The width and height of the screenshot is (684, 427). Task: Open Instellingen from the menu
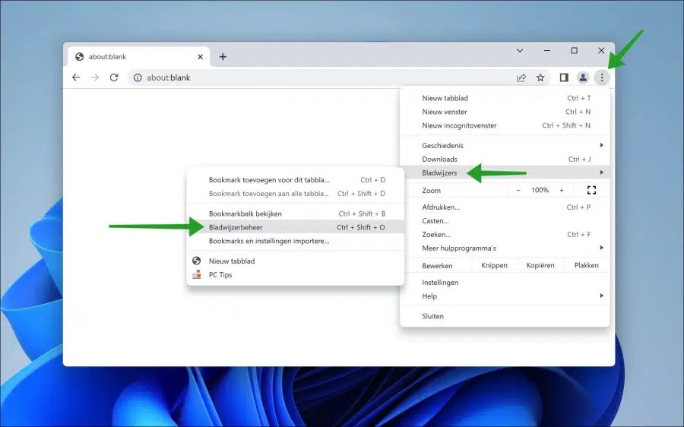[505, 282]
